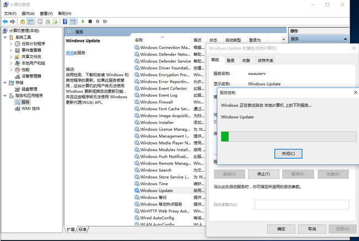Screen dimensions: 359x241
Task: Click the gray Forward arrow in toolbar
Action: [x=13, y=22]
